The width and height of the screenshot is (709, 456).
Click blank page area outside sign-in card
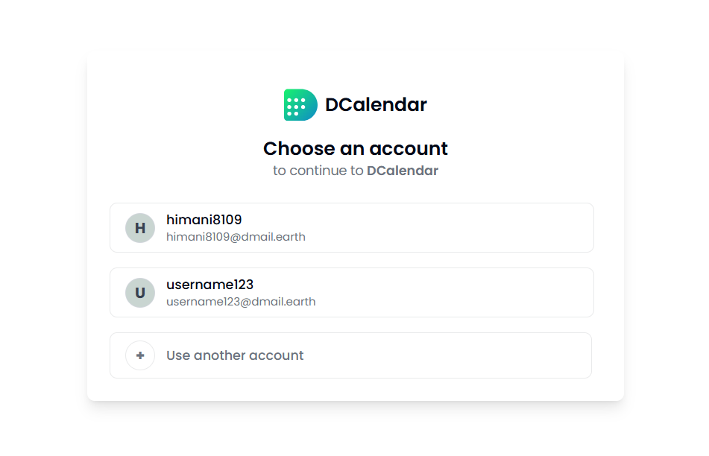(45, 224)
